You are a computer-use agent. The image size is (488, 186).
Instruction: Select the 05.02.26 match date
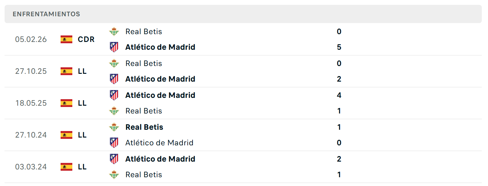(x=31, y=39)
